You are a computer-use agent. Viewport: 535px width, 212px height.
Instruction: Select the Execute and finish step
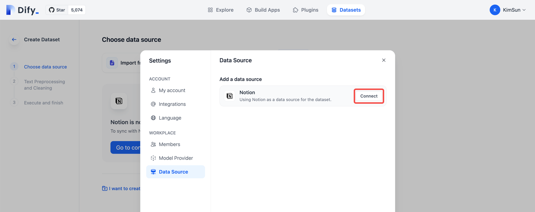tap(44, 103)
